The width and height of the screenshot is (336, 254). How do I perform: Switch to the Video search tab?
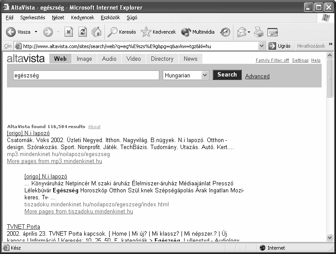coord(134,59)
